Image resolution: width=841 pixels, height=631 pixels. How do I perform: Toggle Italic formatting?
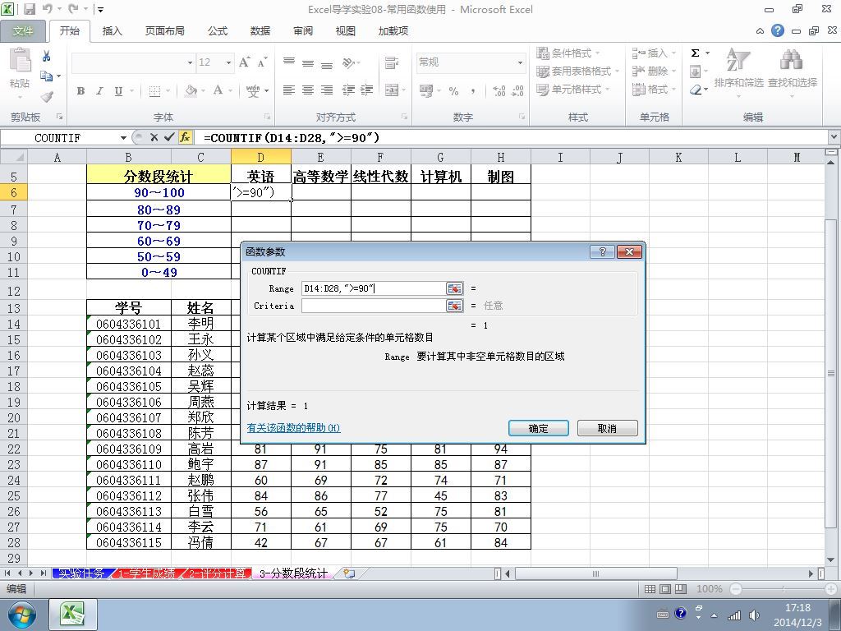pyautogui.click(x=99, y=90)
